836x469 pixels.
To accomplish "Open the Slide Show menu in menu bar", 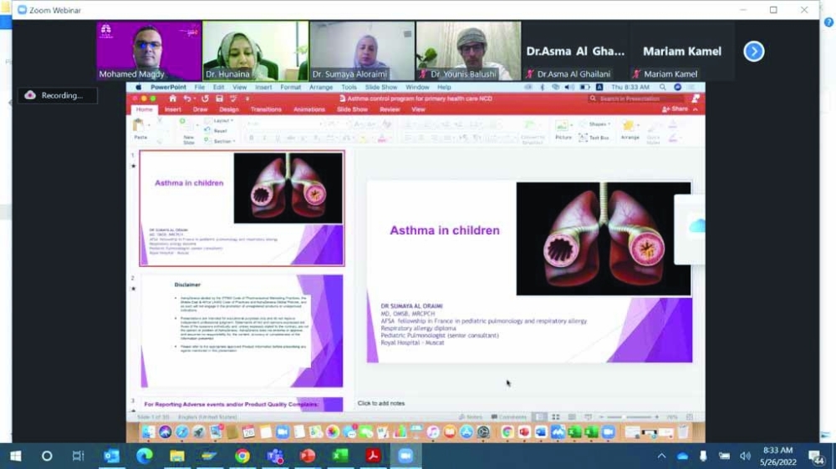I will (381, 87).
